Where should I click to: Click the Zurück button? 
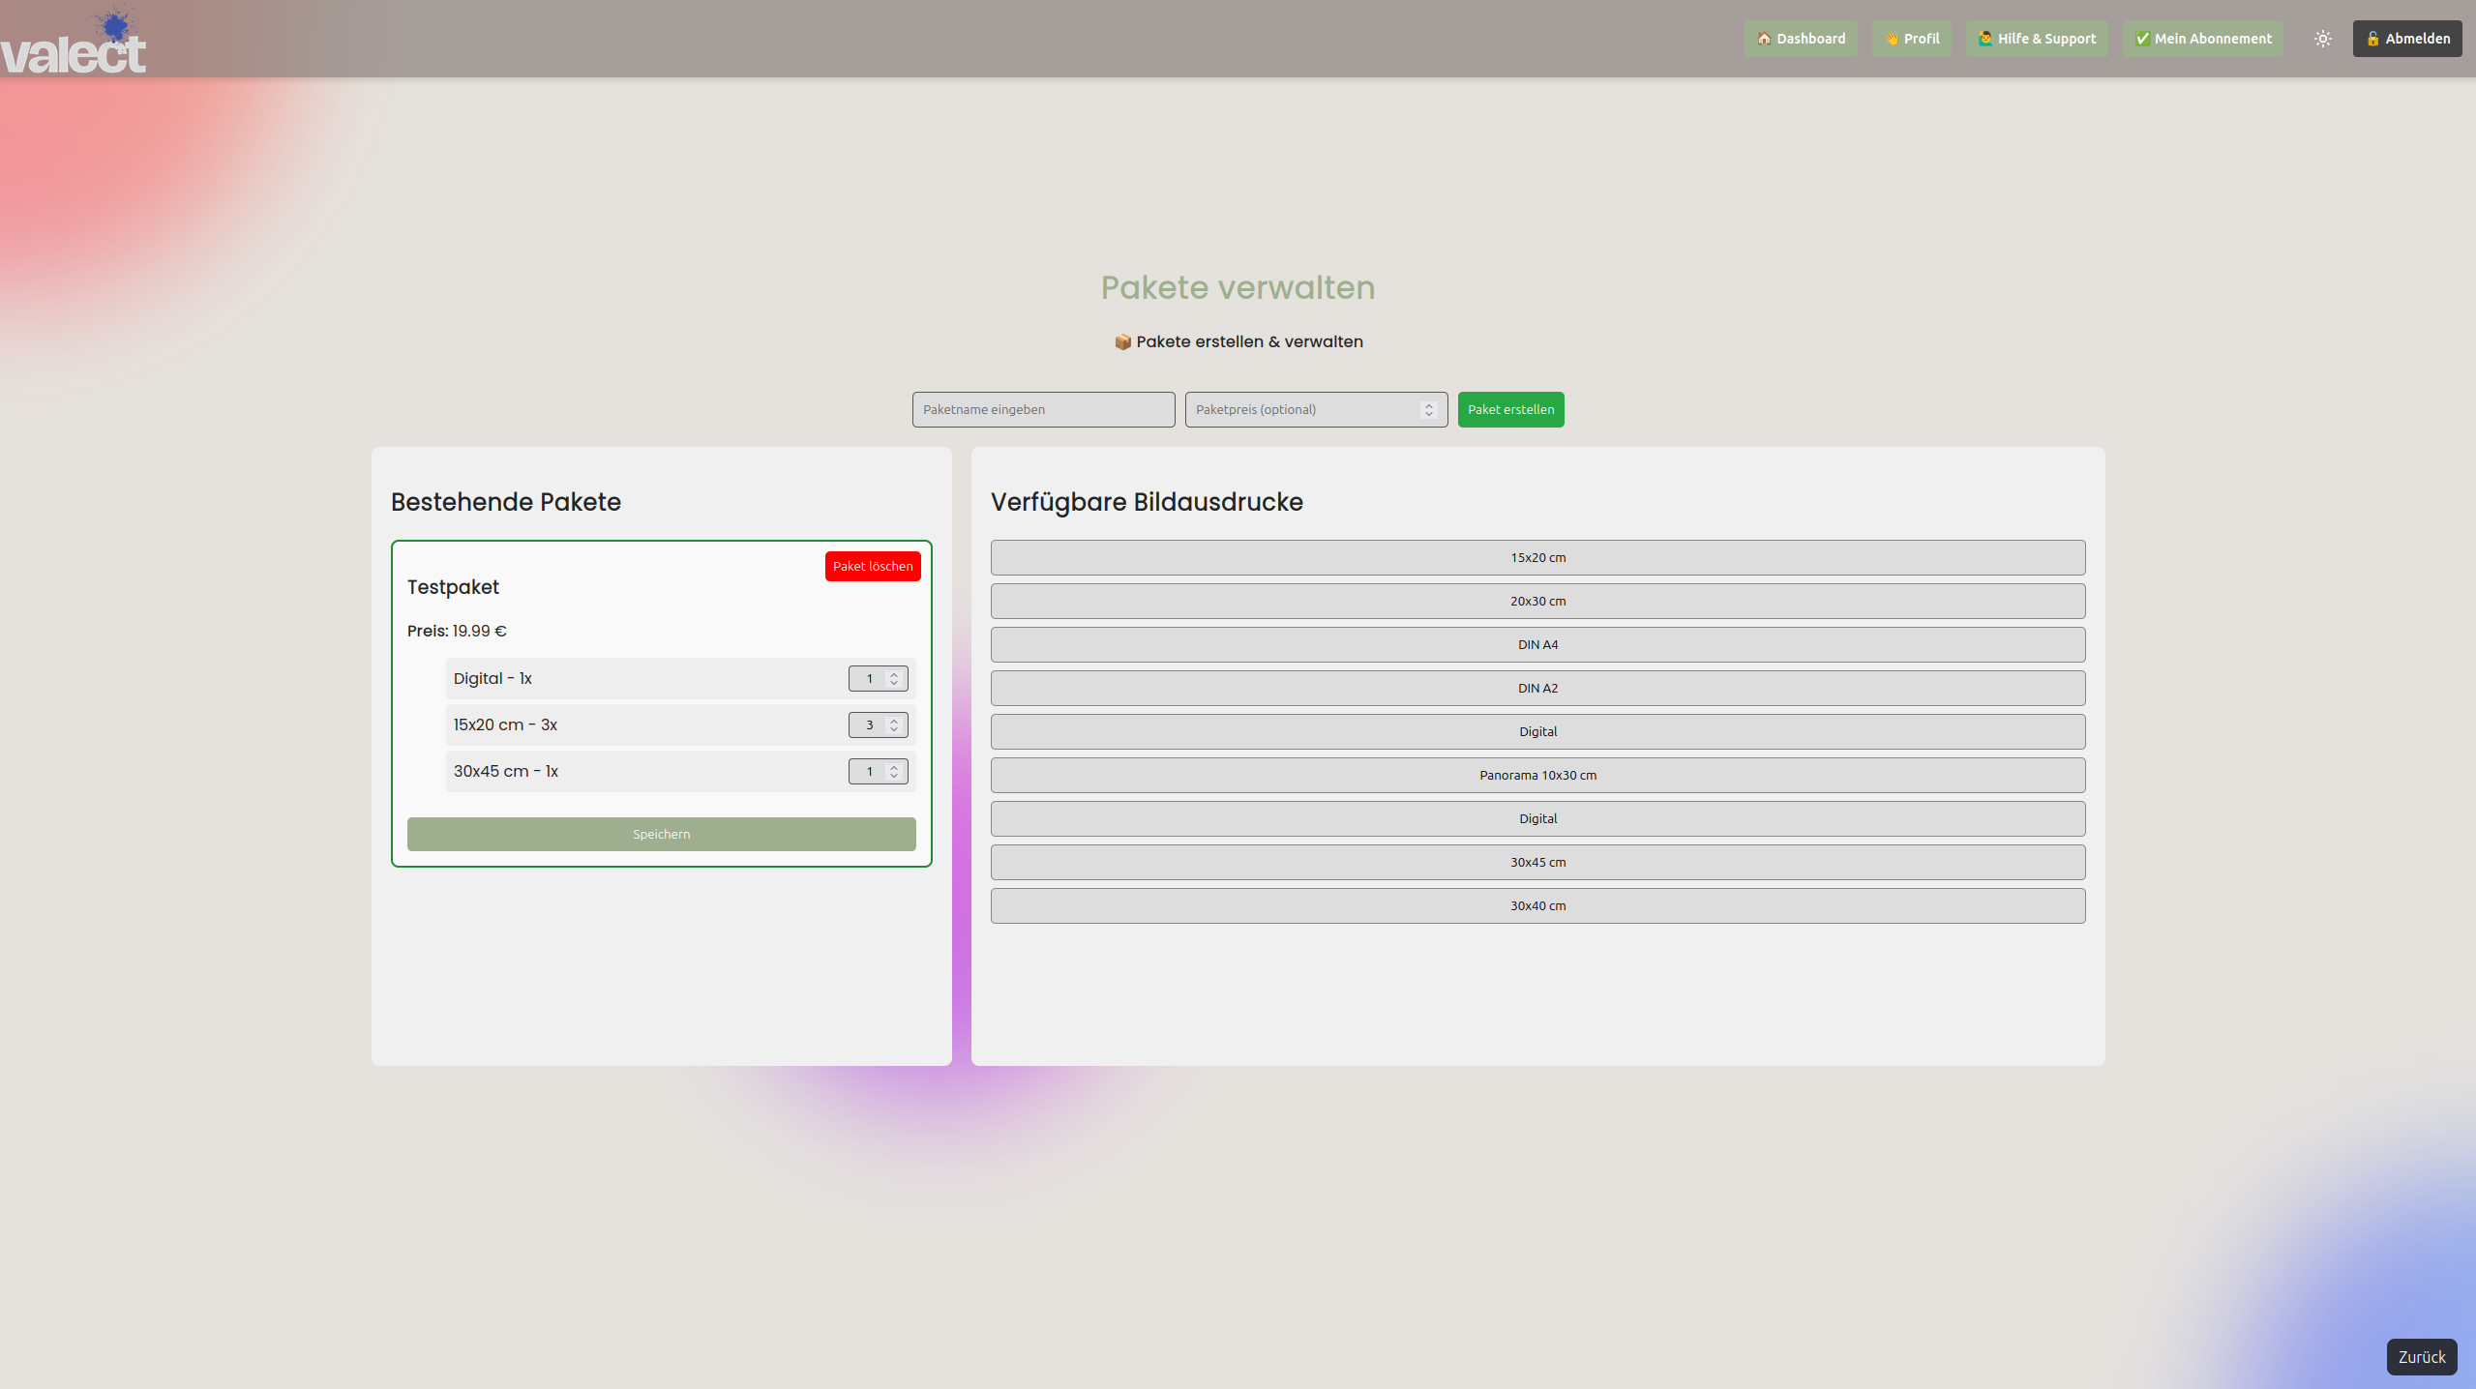pos(2421,1356)
